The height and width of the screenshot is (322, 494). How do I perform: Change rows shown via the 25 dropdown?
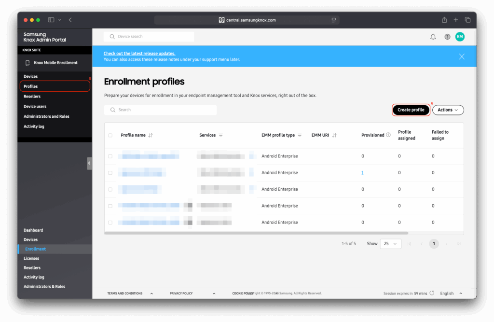pos(390,244)
